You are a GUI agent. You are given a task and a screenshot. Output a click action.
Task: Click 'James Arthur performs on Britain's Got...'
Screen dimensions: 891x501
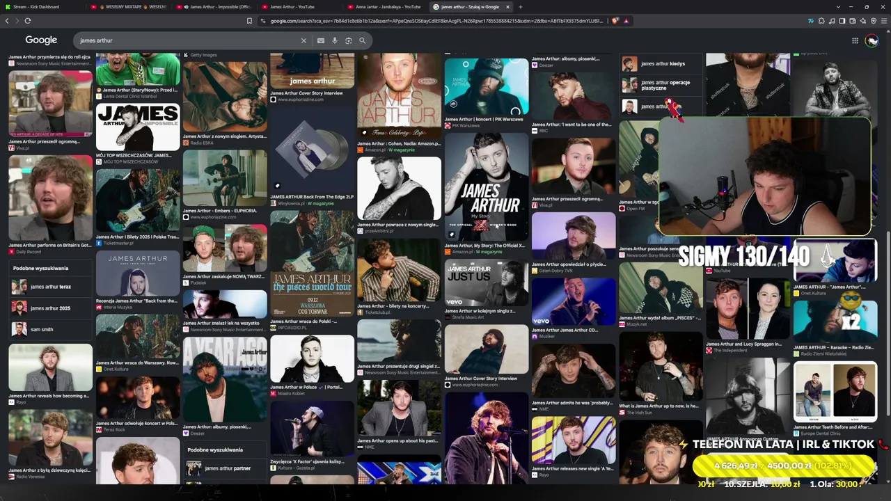(50, 245)
